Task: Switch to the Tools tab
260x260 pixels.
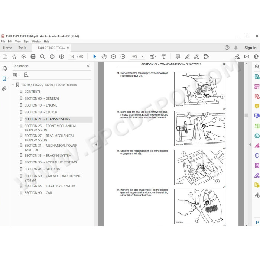Action: (22, 48)
